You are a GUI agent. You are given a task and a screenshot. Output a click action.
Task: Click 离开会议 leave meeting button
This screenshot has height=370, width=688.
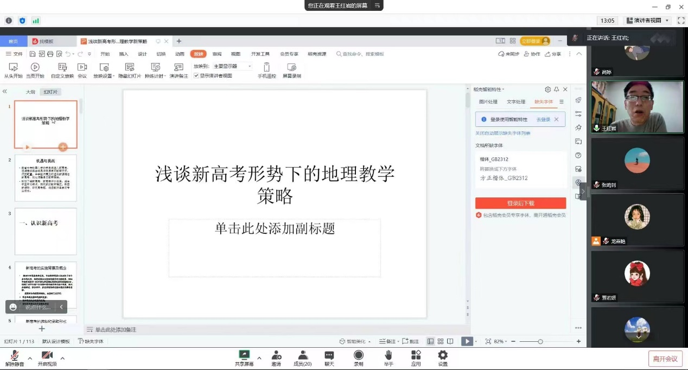665,359
